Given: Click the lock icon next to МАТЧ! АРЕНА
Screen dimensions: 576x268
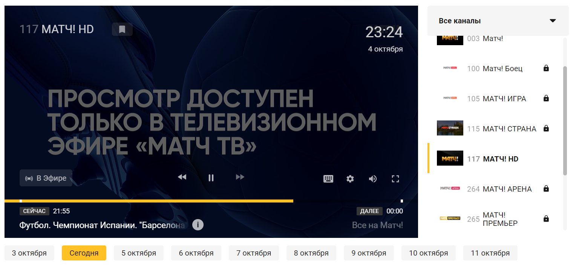Looking at the screenshot, I should [546, 189].
